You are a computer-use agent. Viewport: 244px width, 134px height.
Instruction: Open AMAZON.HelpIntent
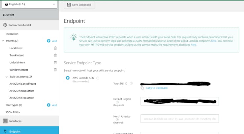(22, 91)
